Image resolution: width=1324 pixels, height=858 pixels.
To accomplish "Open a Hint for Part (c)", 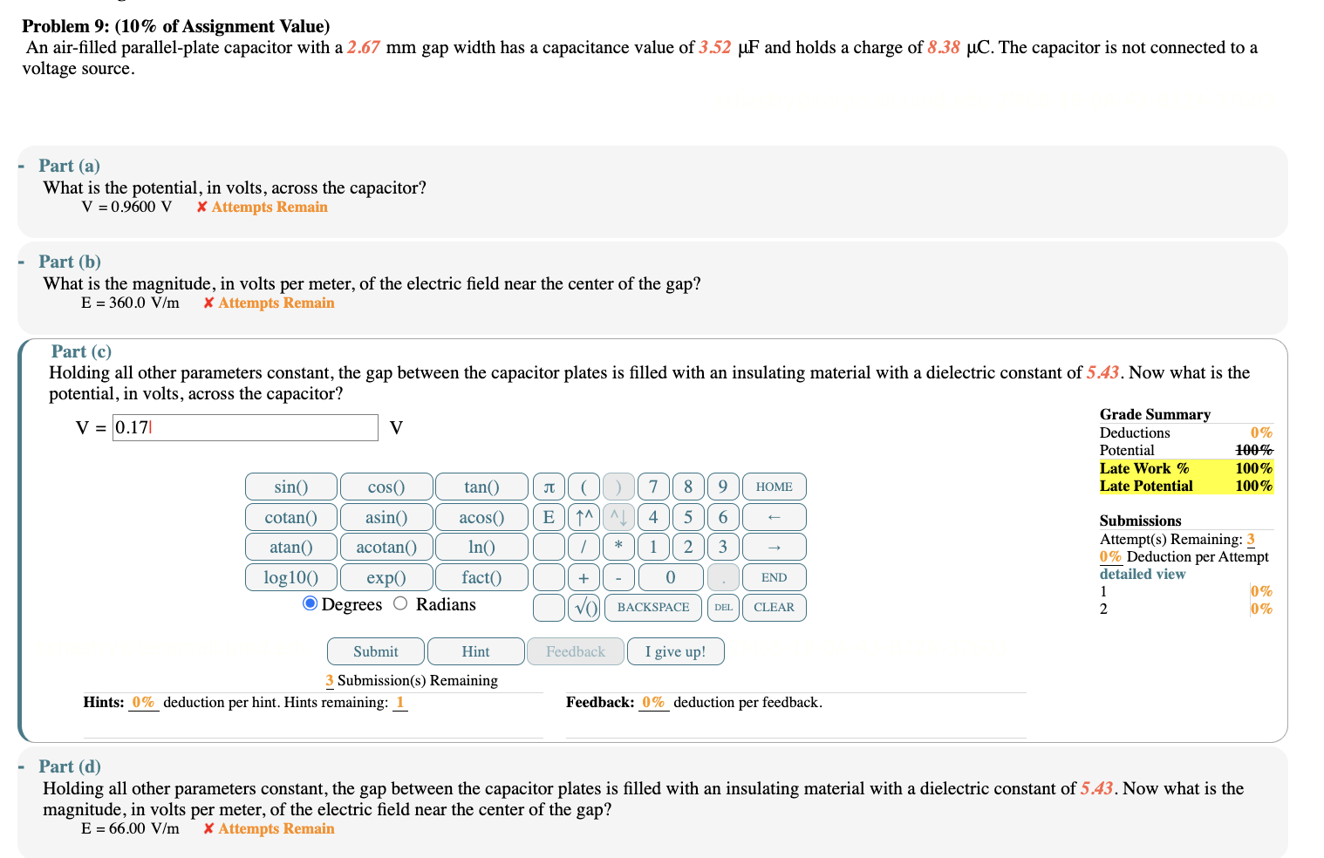I will coord(476,650).
